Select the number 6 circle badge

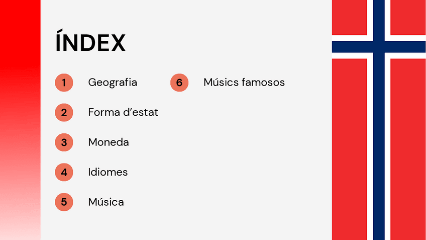click(x=179, y=83)
